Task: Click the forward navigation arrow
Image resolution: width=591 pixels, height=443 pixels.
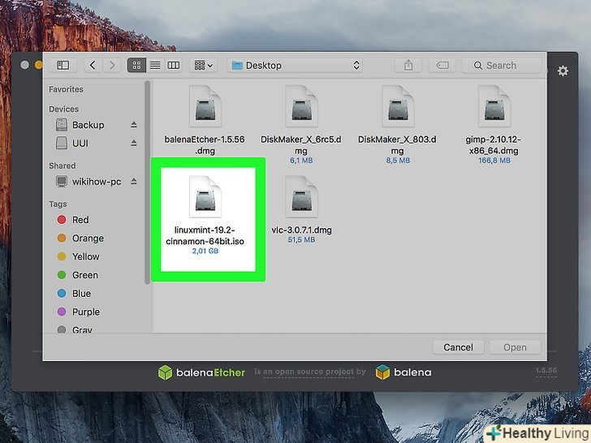Action: coord(112,65)
